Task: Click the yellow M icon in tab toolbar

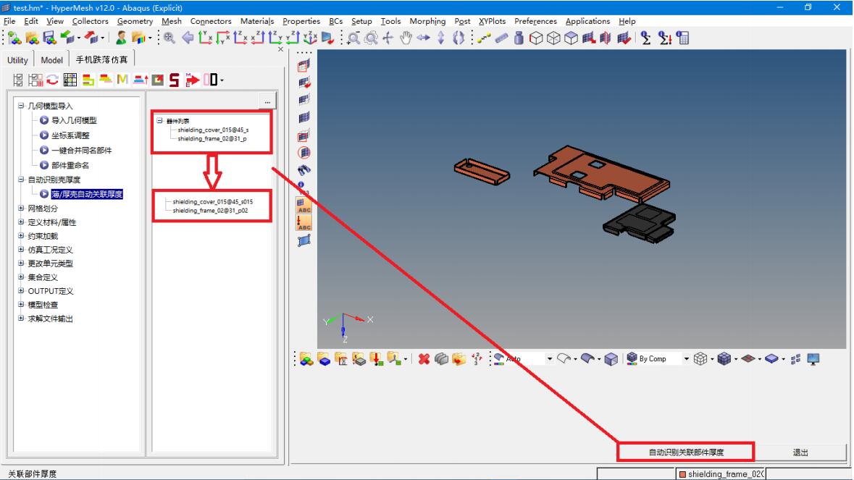Action: (122, 80)
